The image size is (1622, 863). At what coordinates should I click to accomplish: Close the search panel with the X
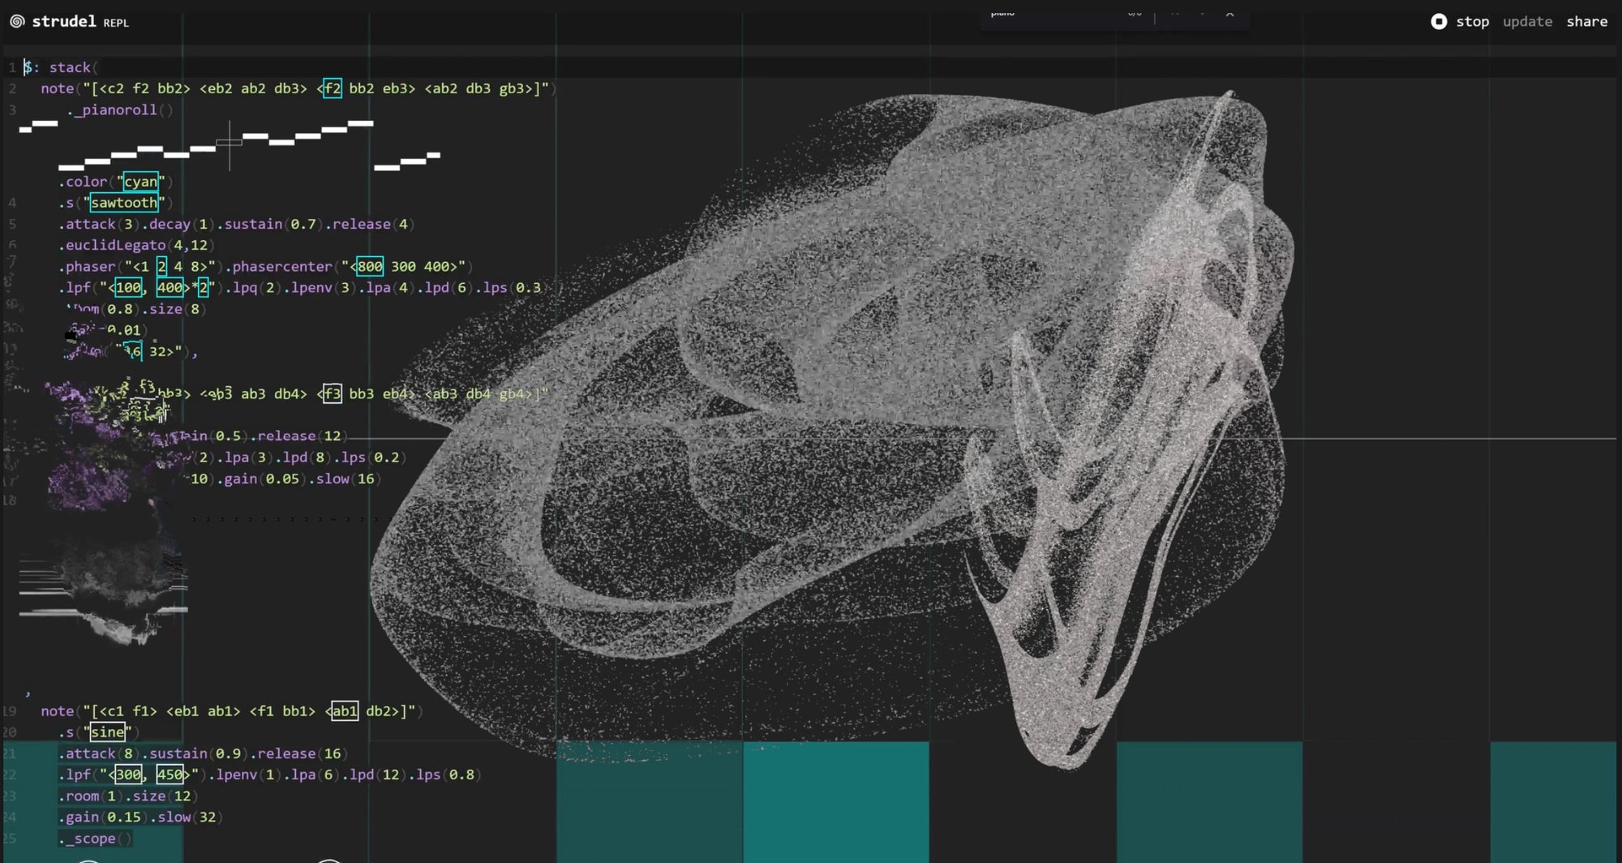coord(1229,14)
